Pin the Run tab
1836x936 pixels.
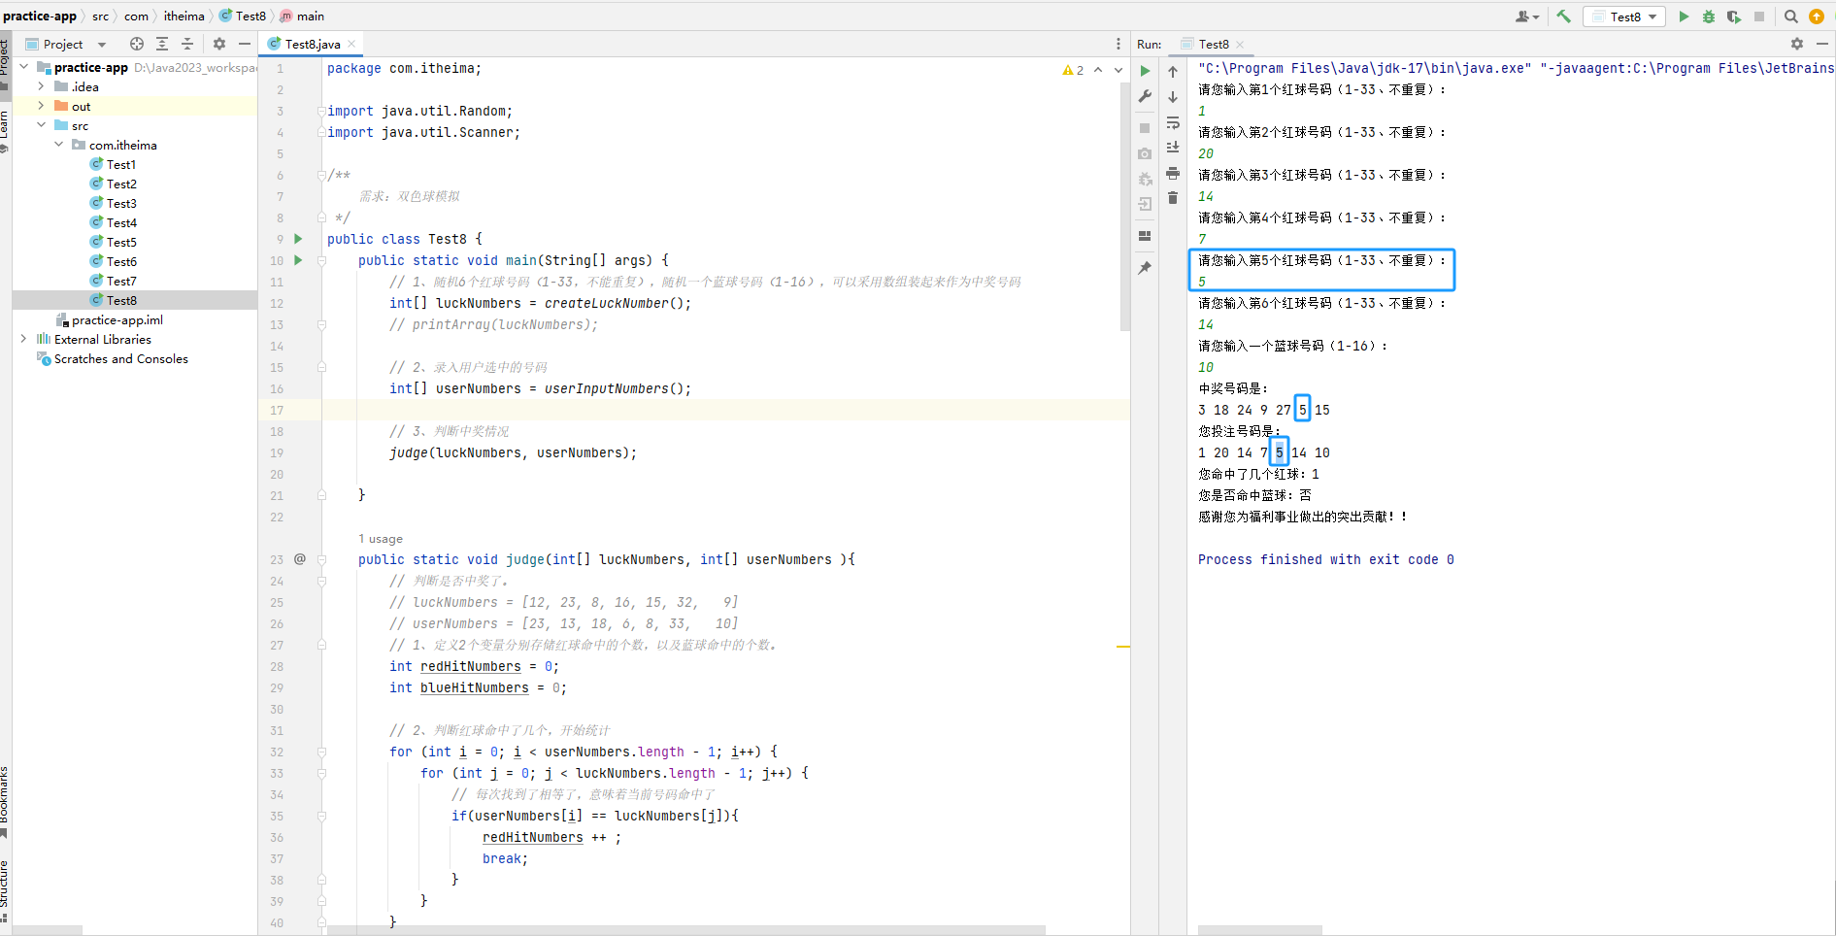pos(1146,268)
